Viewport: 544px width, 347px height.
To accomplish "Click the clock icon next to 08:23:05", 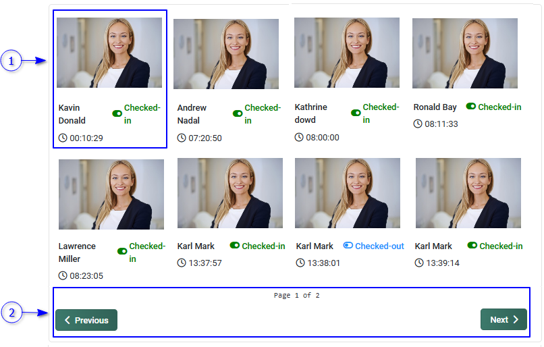I will pyautogui.click(x=63, y=275).
